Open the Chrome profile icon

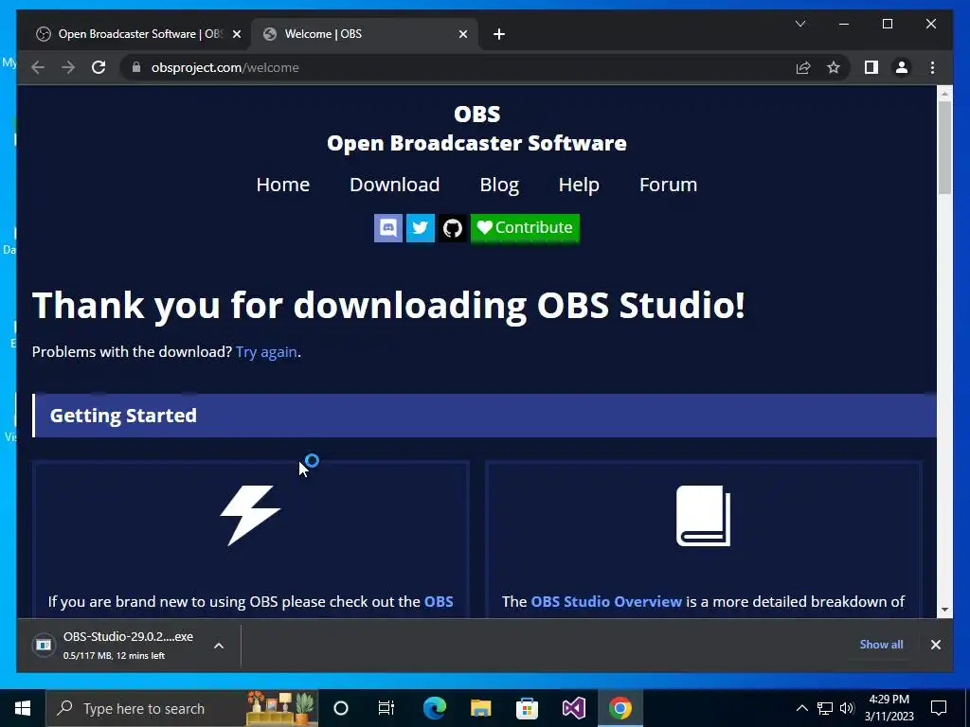coord(902,67)
